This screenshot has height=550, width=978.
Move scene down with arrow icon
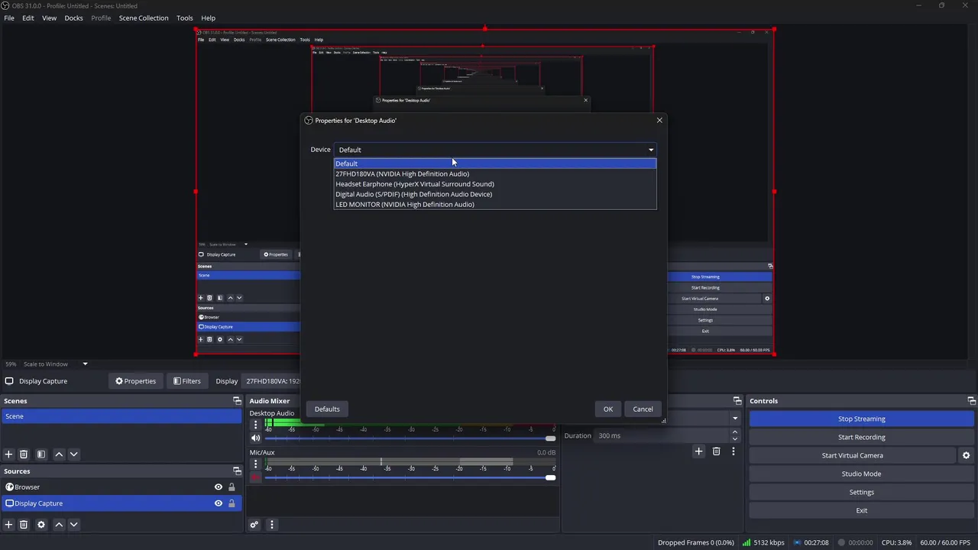(x=73, y=454)
